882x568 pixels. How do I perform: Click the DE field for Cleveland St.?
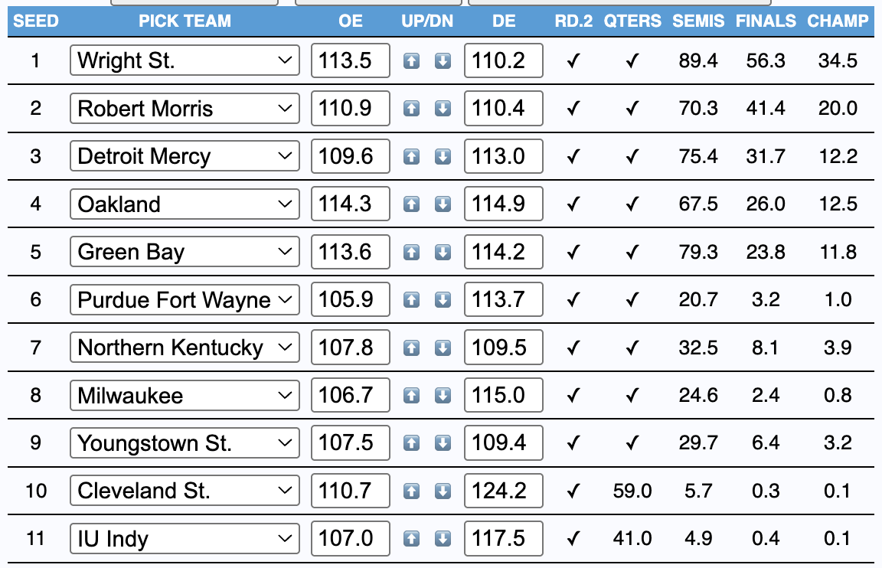click(503, 491)
